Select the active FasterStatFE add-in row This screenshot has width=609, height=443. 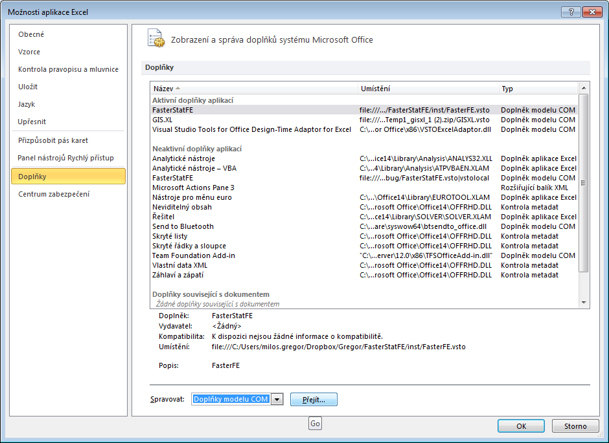[364, 110]
